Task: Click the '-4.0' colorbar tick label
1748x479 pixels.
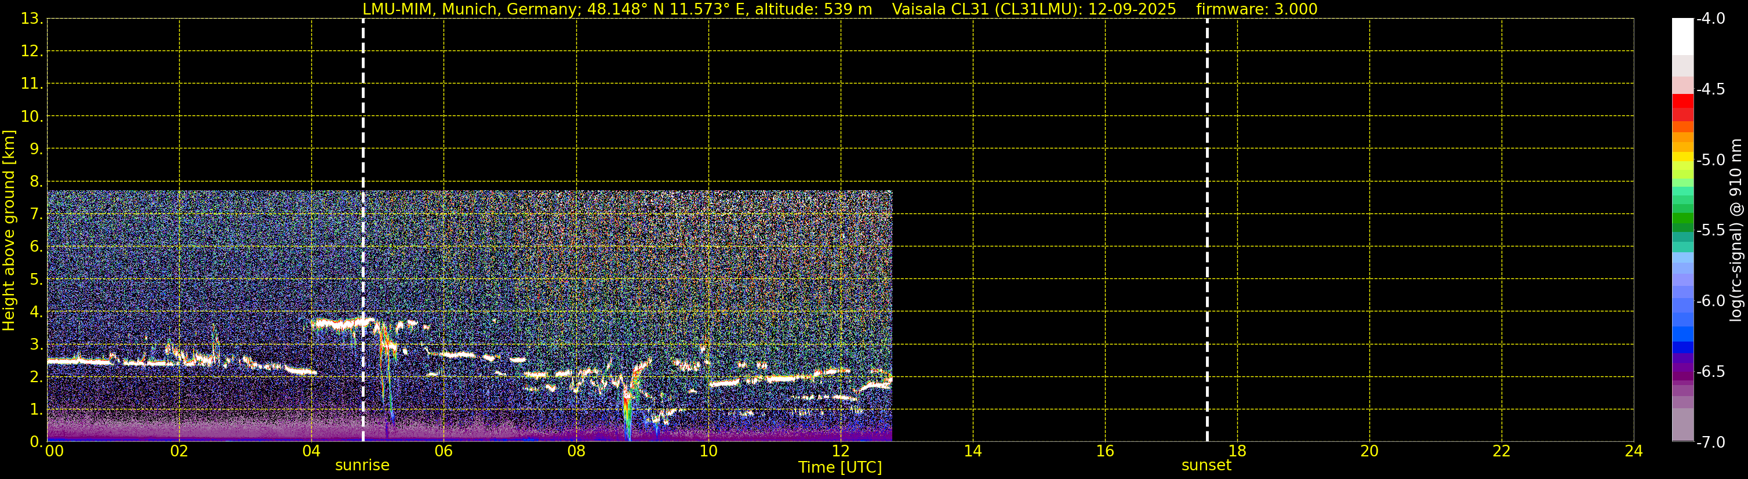Action: click(1711, 19)
